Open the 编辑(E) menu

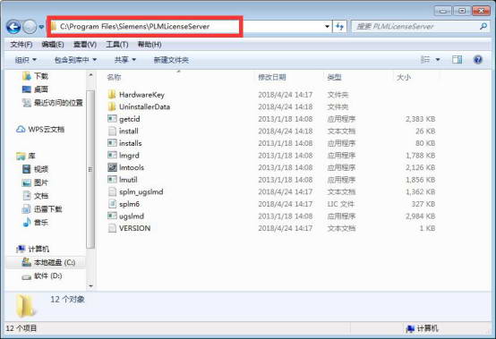click(53, 45)
